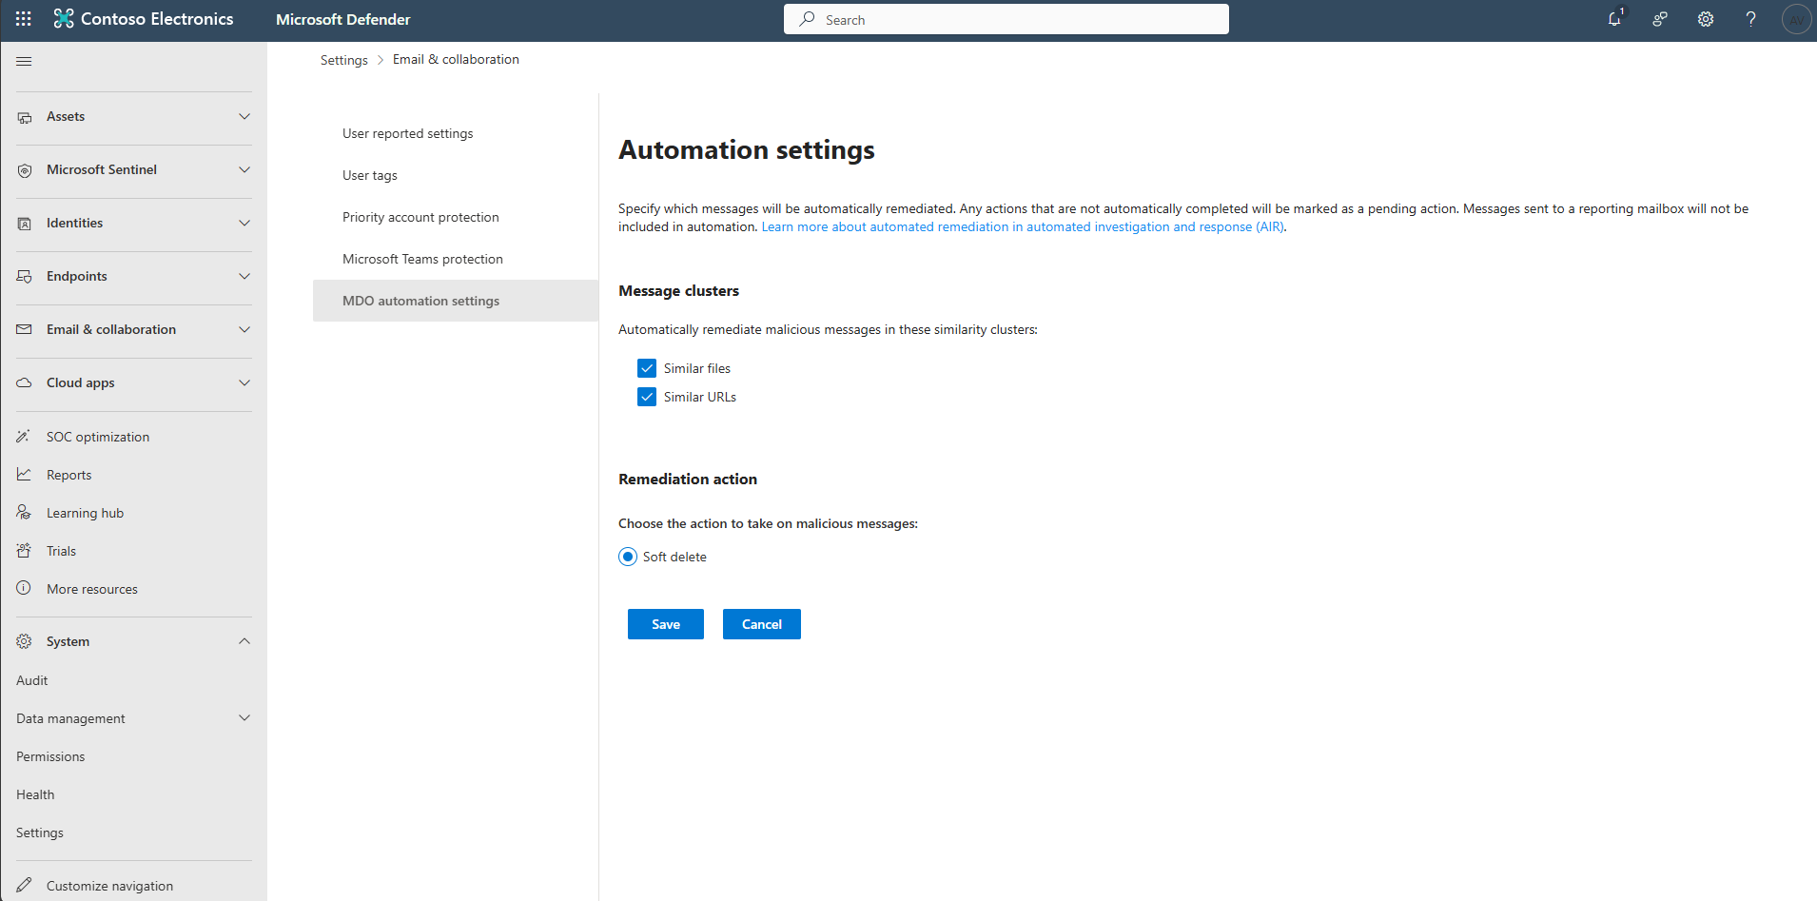Click the Contoso Electronics logo icon

(64, 19)
